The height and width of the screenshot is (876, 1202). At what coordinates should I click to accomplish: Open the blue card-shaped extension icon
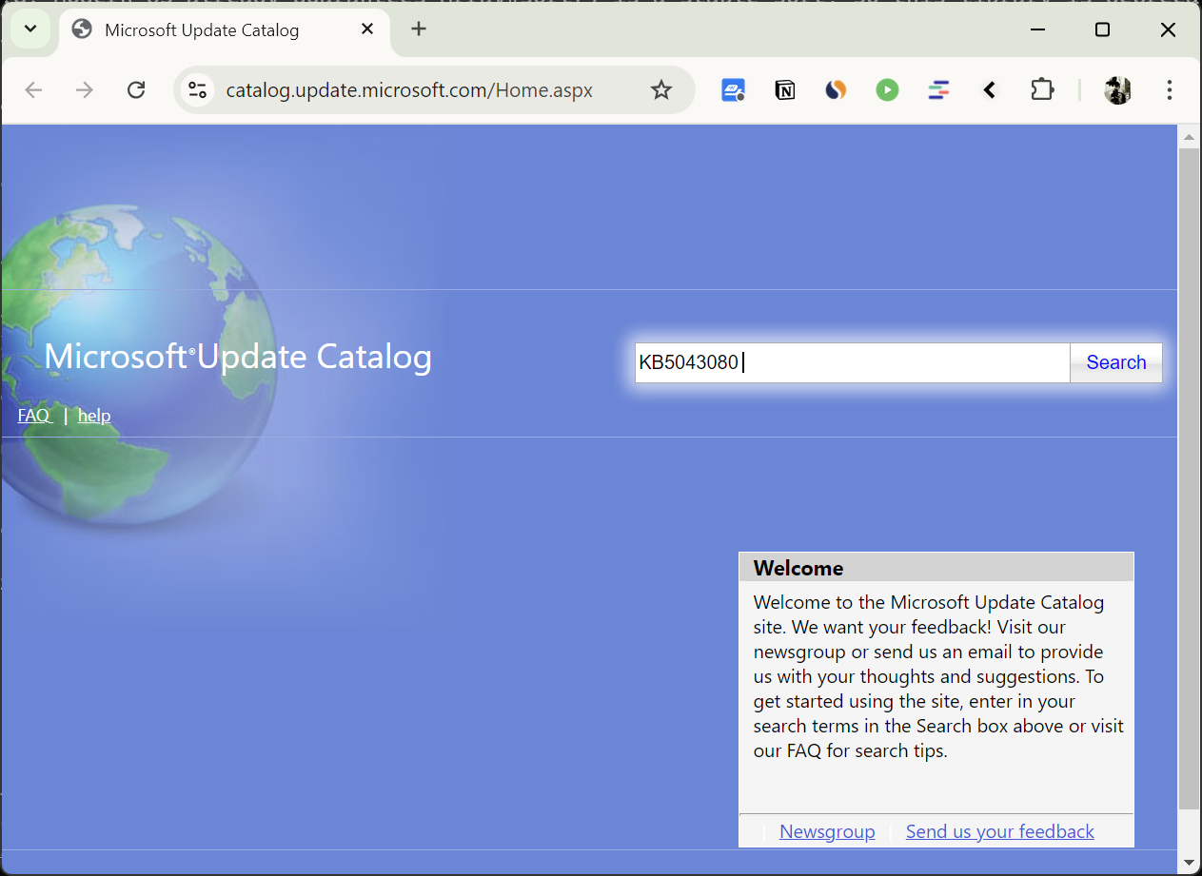[733, 90]
